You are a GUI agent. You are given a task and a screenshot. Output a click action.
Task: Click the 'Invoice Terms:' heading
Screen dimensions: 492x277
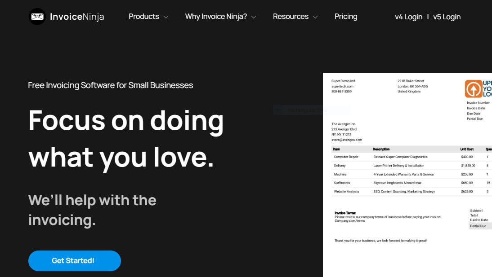[x=345, y=213]
